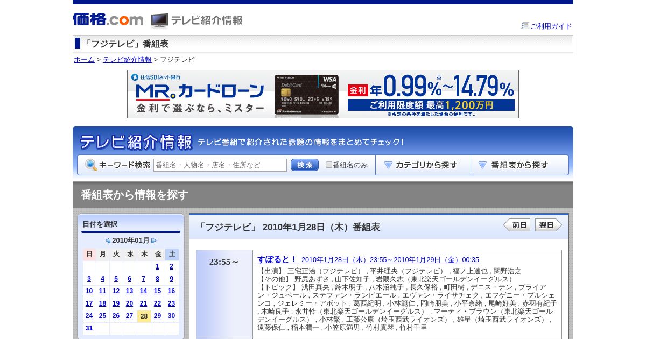
Task: Select January 24 in calendar
Action: tap(89, 316)
